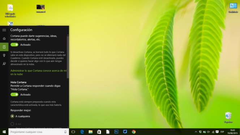Select the dark thumbnail desktop icon

point(40,8)
